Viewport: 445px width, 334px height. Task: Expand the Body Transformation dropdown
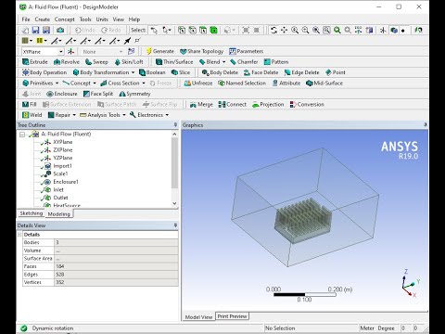point(133,72)
